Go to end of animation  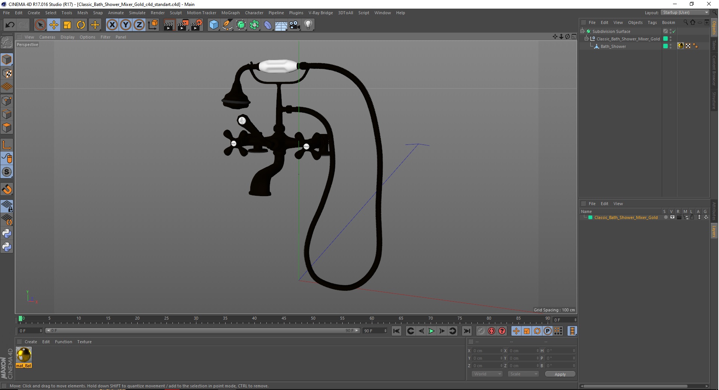(466, 331)
